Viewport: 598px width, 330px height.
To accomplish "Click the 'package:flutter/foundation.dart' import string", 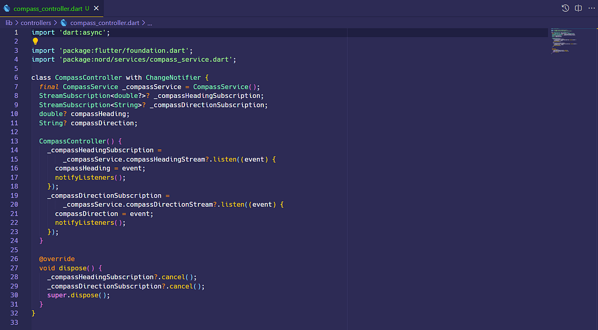I will [124, 51].
